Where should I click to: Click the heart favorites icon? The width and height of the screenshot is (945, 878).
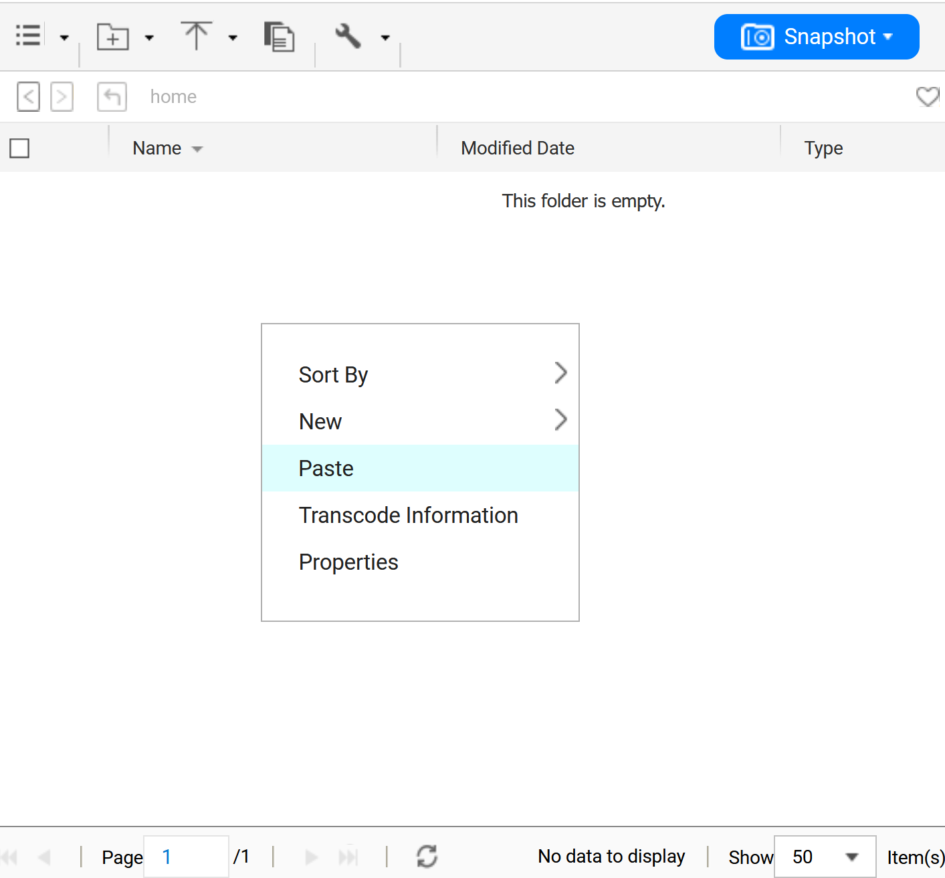click(x=928, y=96)
